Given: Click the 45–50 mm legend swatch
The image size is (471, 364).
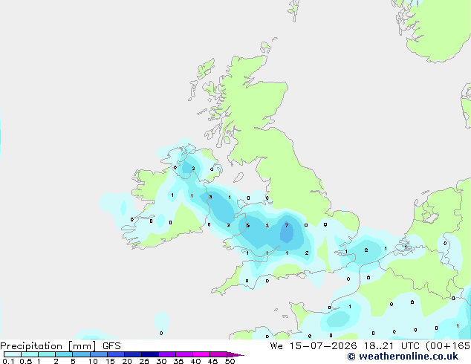Looking at the screenshot, I should (x=218, y=354).
